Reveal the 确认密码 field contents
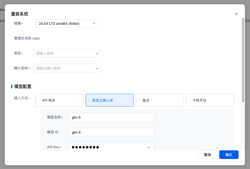This screenshot has height=169, width=250. click(97, 68)
